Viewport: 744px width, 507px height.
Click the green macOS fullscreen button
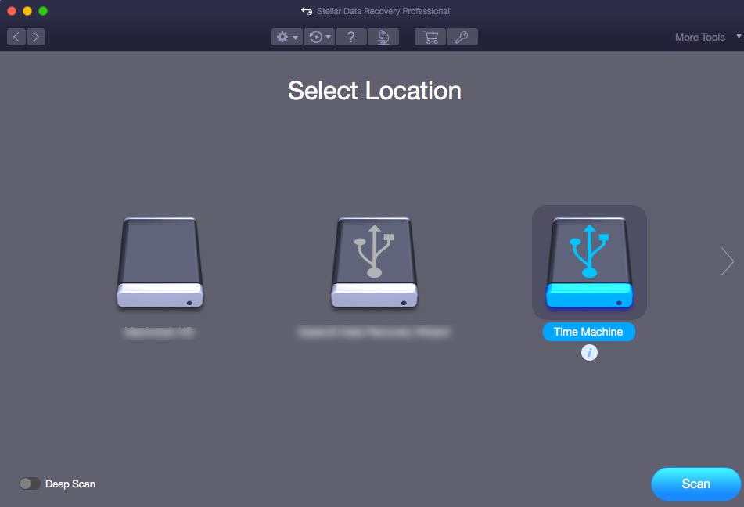43,11
